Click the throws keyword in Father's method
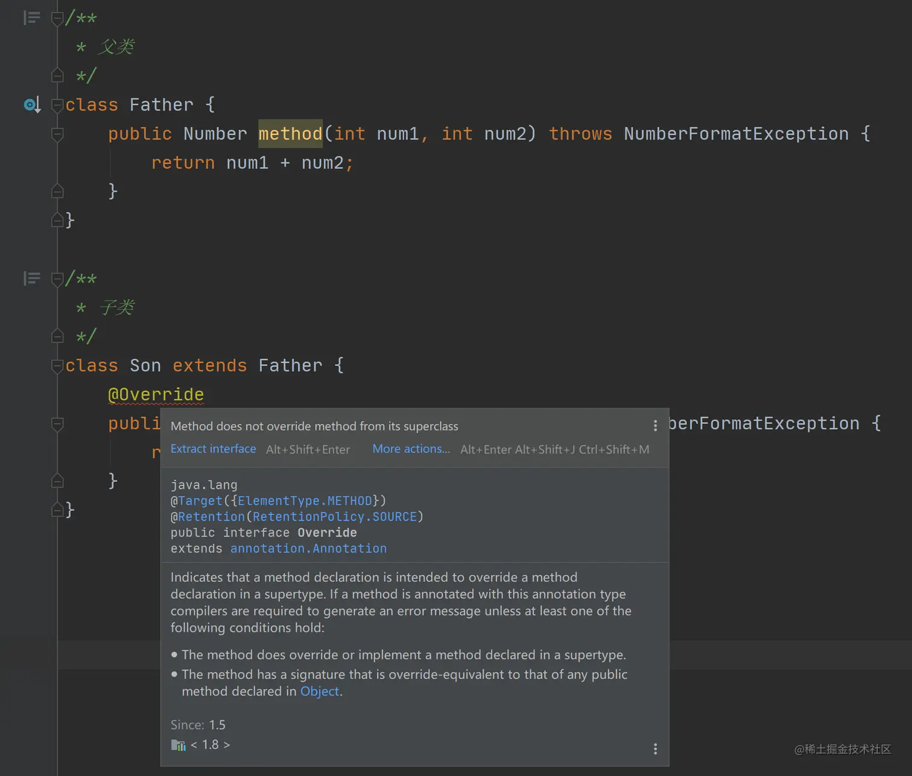912x776 pixels. pyautogui.click(x=580, y=134)
